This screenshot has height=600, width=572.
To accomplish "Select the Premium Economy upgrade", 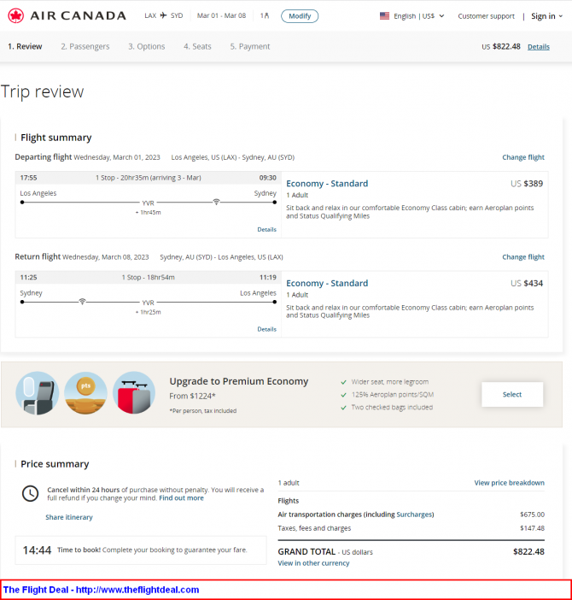I will point(512,394).
